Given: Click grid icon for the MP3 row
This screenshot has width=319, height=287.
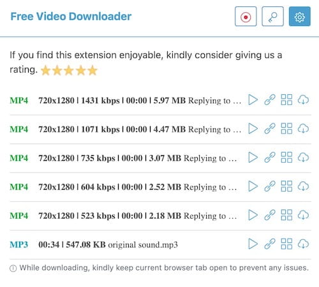Looking at the screenshot, I should coord(286,244).
